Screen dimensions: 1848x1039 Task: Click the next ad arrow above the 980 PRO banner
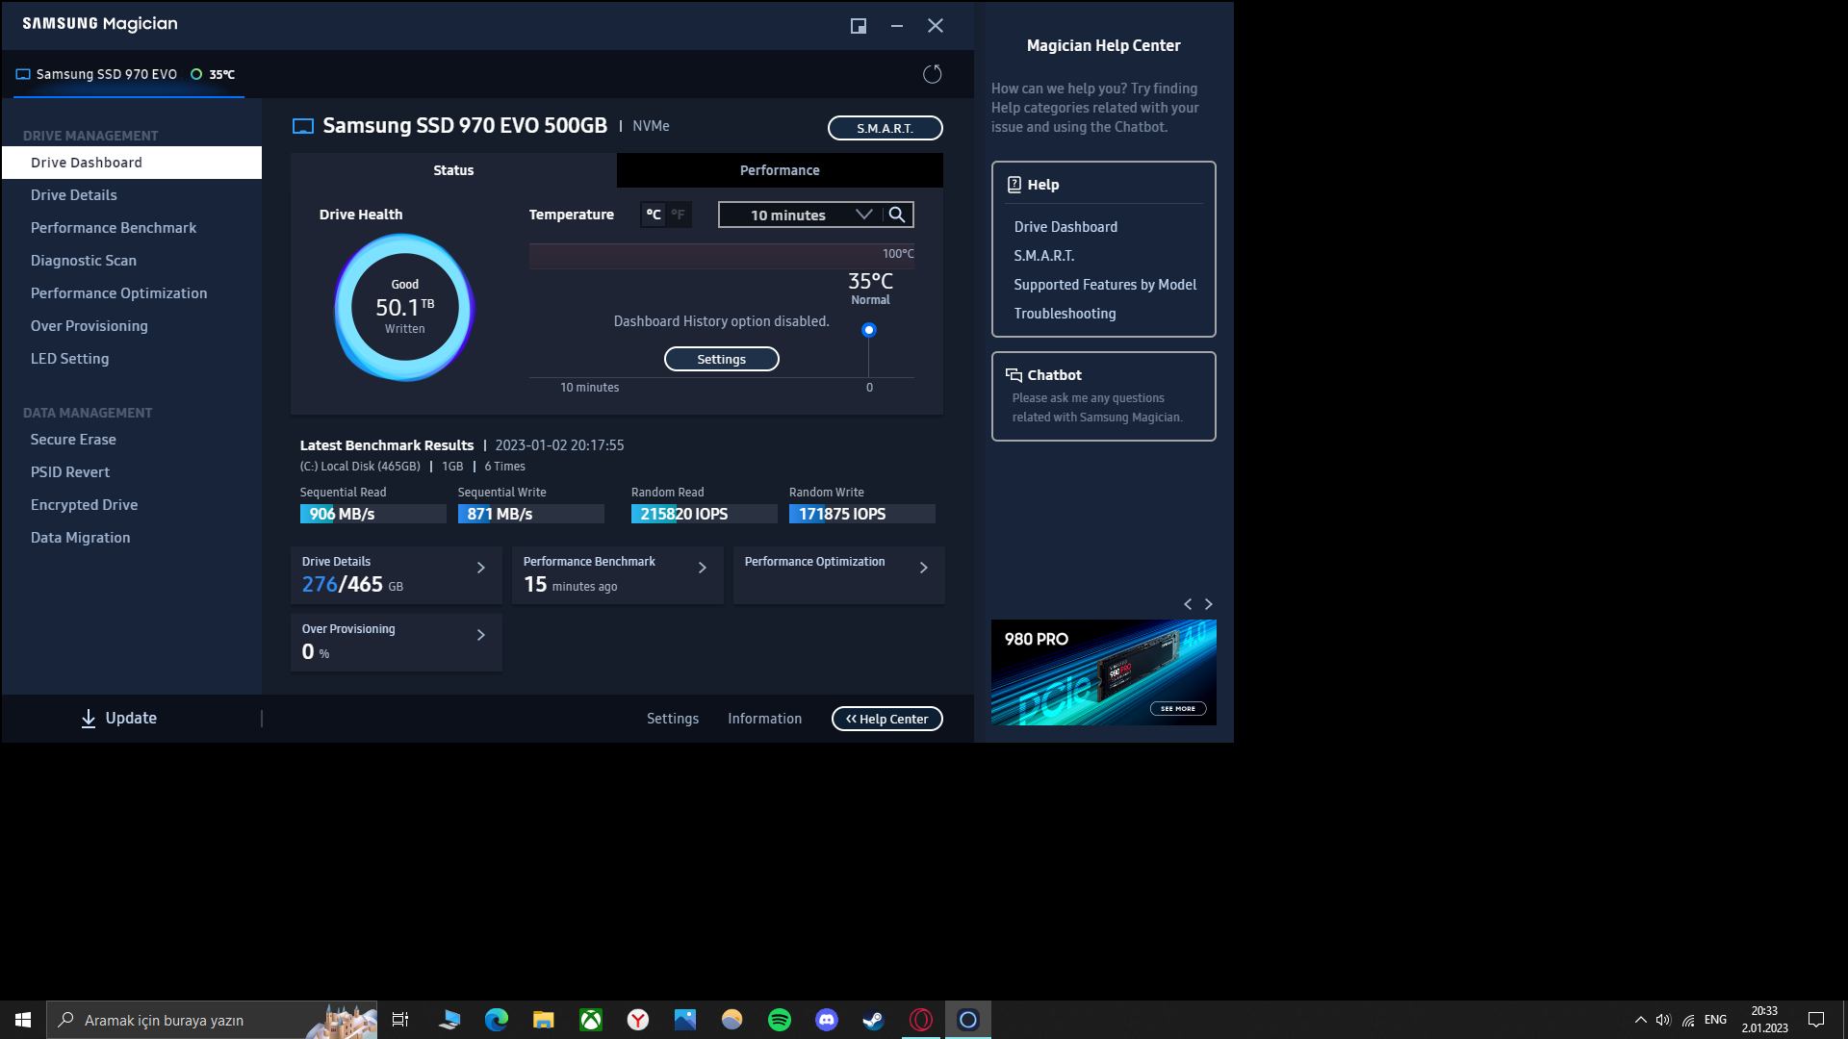coord(1209,604)
